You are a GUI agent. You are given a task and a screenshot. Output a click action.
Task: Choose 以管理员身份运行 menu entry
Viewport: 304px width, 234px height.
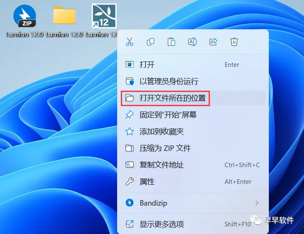193,81
